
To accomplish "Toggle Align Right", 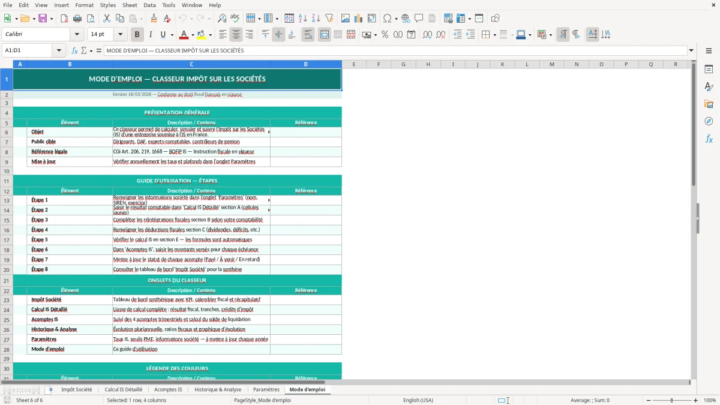I will coord(249,35).
